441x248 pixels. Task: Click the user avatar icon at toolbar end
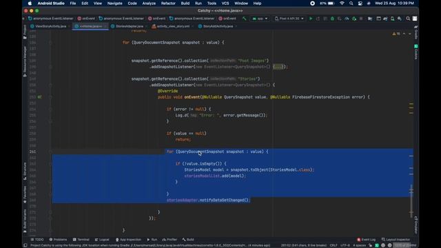415,19
